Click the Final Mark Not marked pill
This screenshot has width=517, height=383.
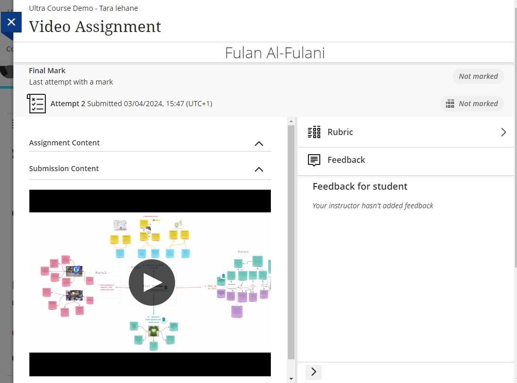(x=478, y=76)
